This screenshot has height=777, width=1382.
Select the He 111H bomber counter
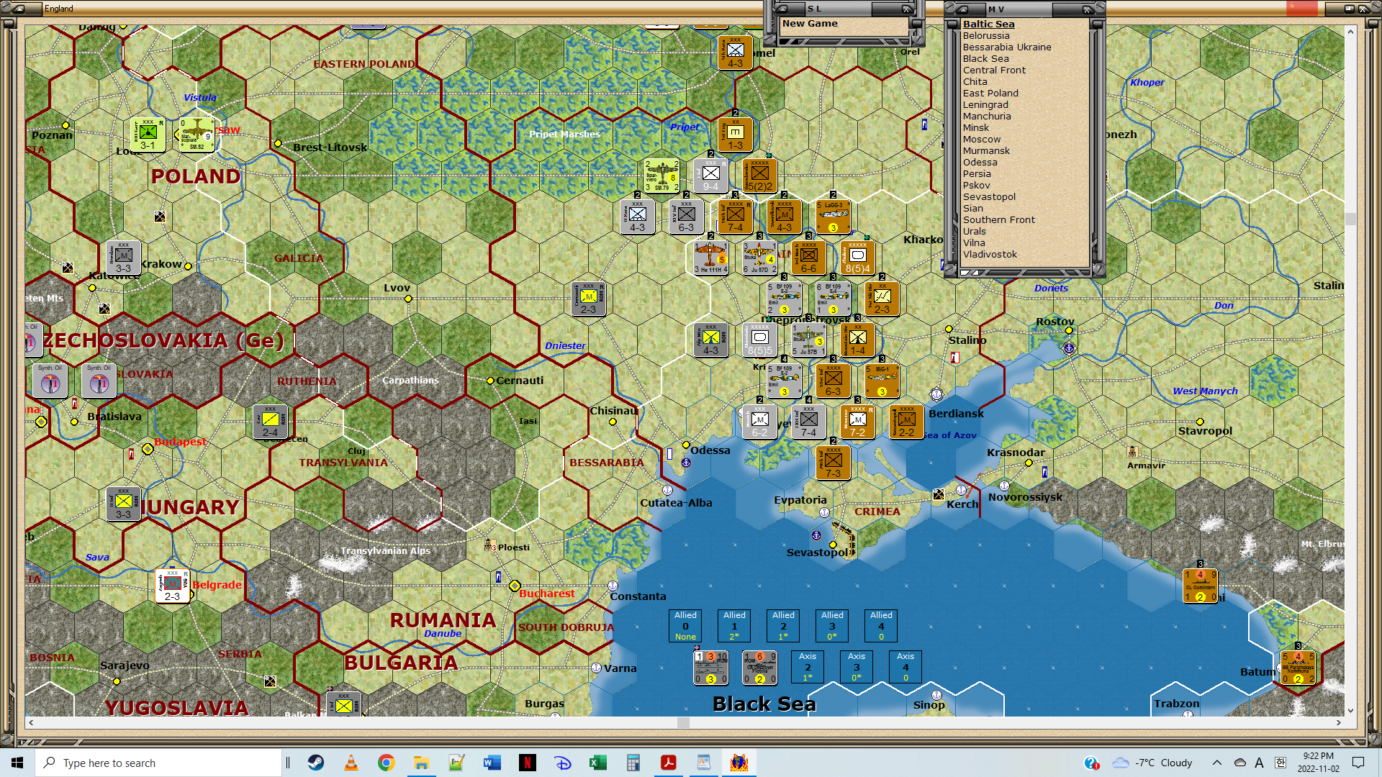(x=710, y=258)
